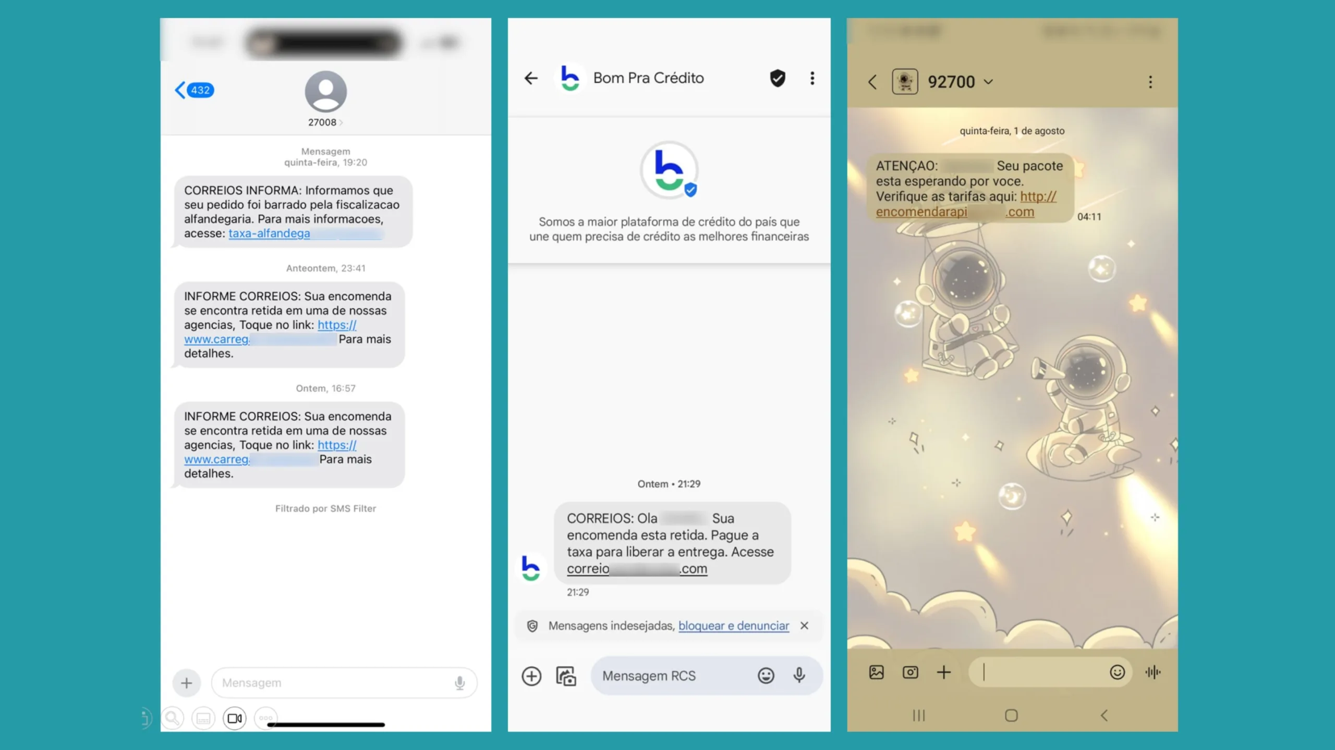Tap gallery camera icon beside Mensagem RCS
The image size is (1335, 750).
point(566,676)
